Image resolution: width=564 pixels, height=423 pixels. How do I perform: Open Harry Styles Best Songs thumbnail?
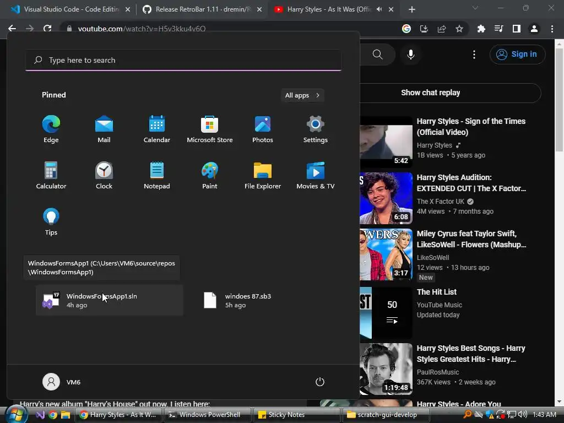pos(386,368)
